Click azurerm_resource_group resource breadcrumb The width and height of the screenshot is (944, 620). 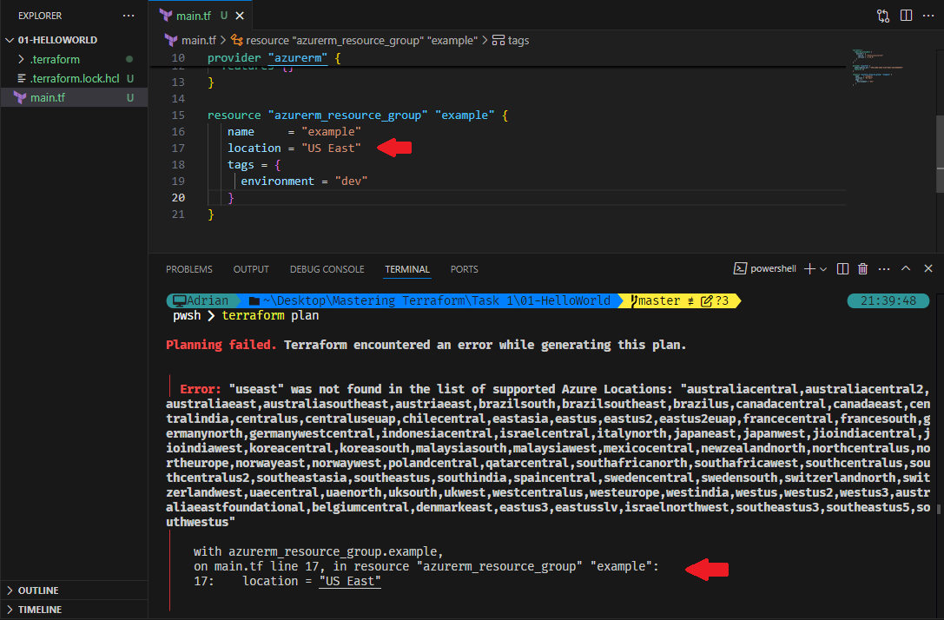point(354,40)
